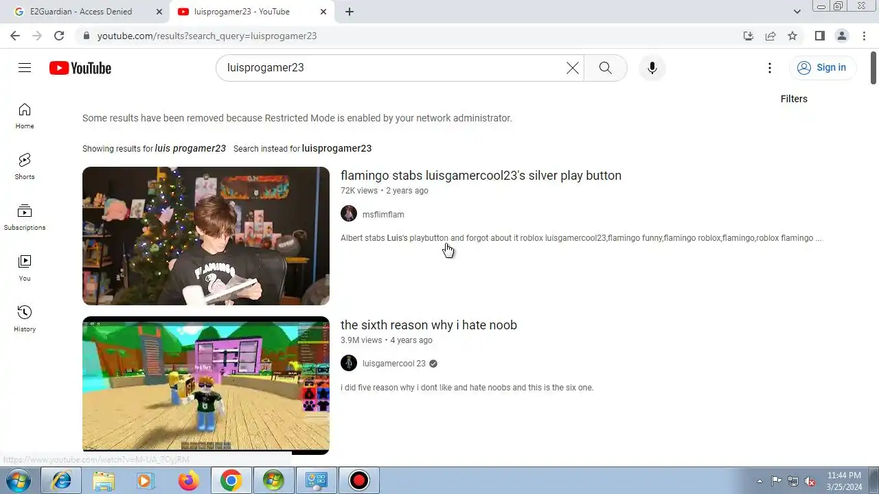The height and width of the screenshot is (494, 879).
Task: Open the Chrome profile avatar icon
Action: 842,36
